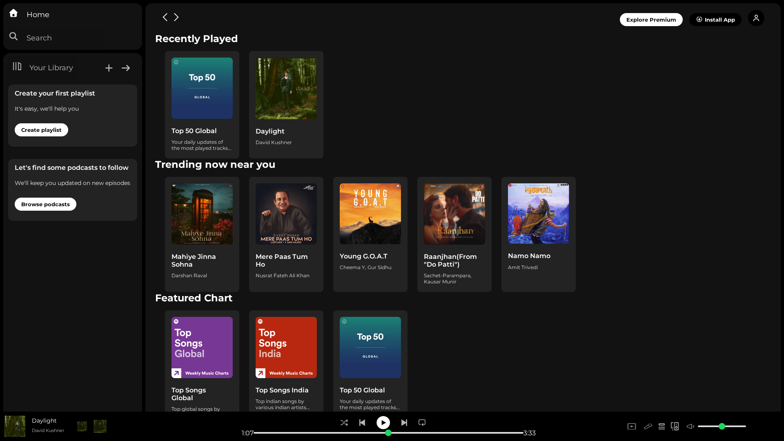Select Search menu item text
Viewport: 784px width, 441px height.
[39, 38]
